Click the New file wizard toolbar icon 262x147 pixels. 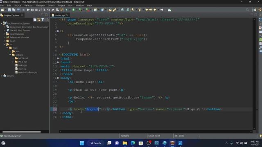2,10
